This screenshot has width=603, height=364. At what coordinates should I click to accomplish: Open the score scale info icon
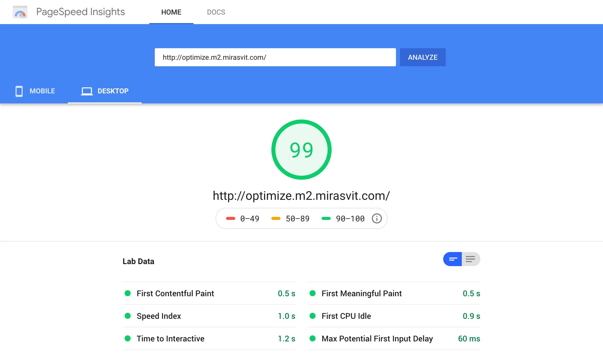point(377,218)
